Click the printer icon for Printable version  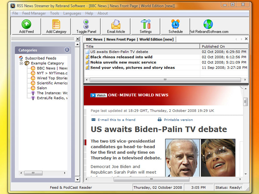click(160, 120)
